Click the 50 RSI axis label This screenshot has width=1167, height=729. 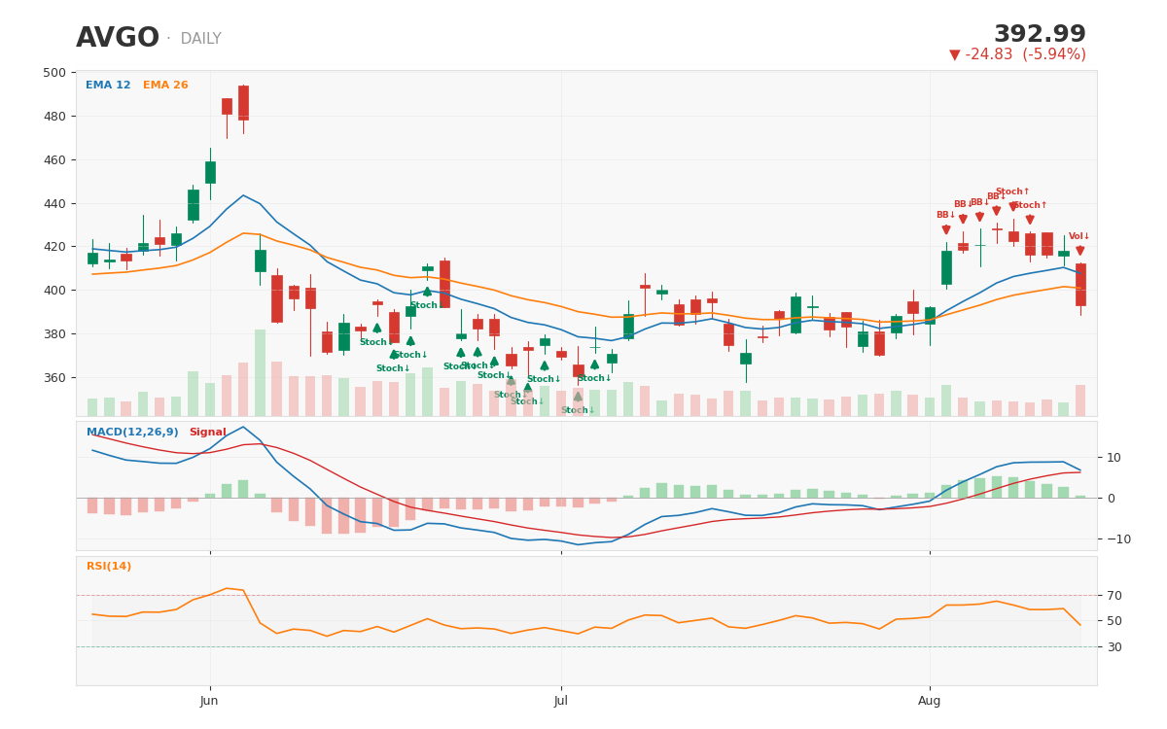1114,621
